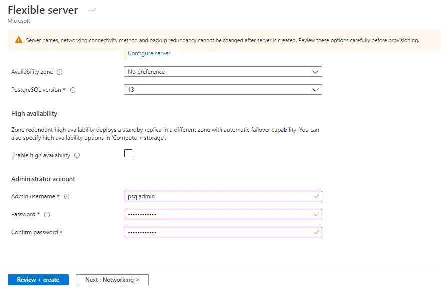Click the green checkmark in Password field

click(316, 214)
